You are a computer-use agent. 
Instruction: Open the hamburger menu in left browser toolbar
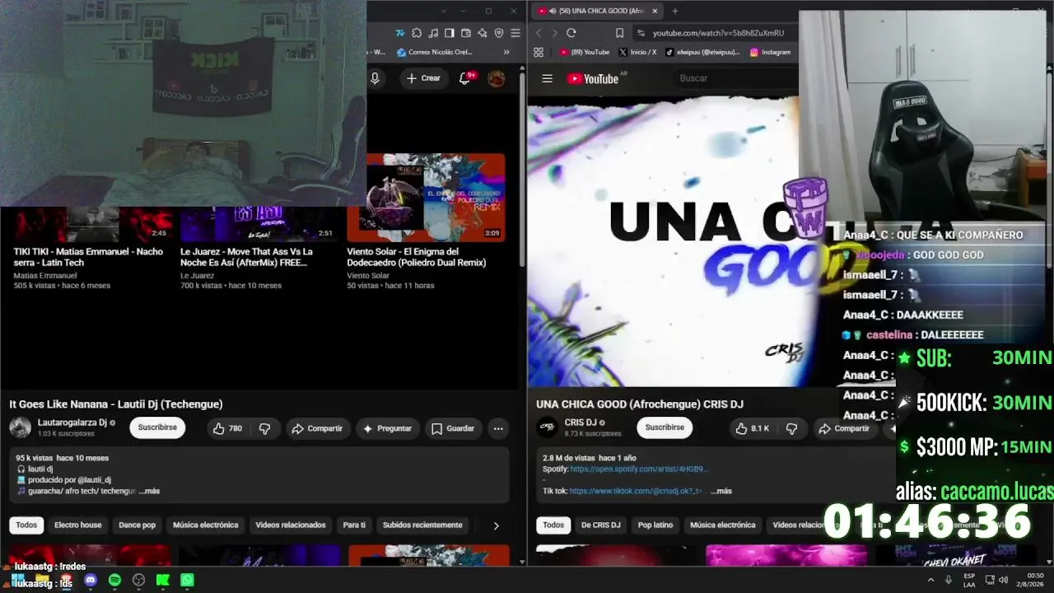(515, 33)
